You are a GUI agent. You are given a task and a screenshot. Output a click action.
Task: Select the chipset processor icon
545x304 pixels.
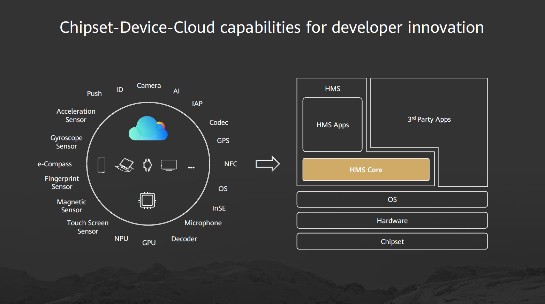147,200
